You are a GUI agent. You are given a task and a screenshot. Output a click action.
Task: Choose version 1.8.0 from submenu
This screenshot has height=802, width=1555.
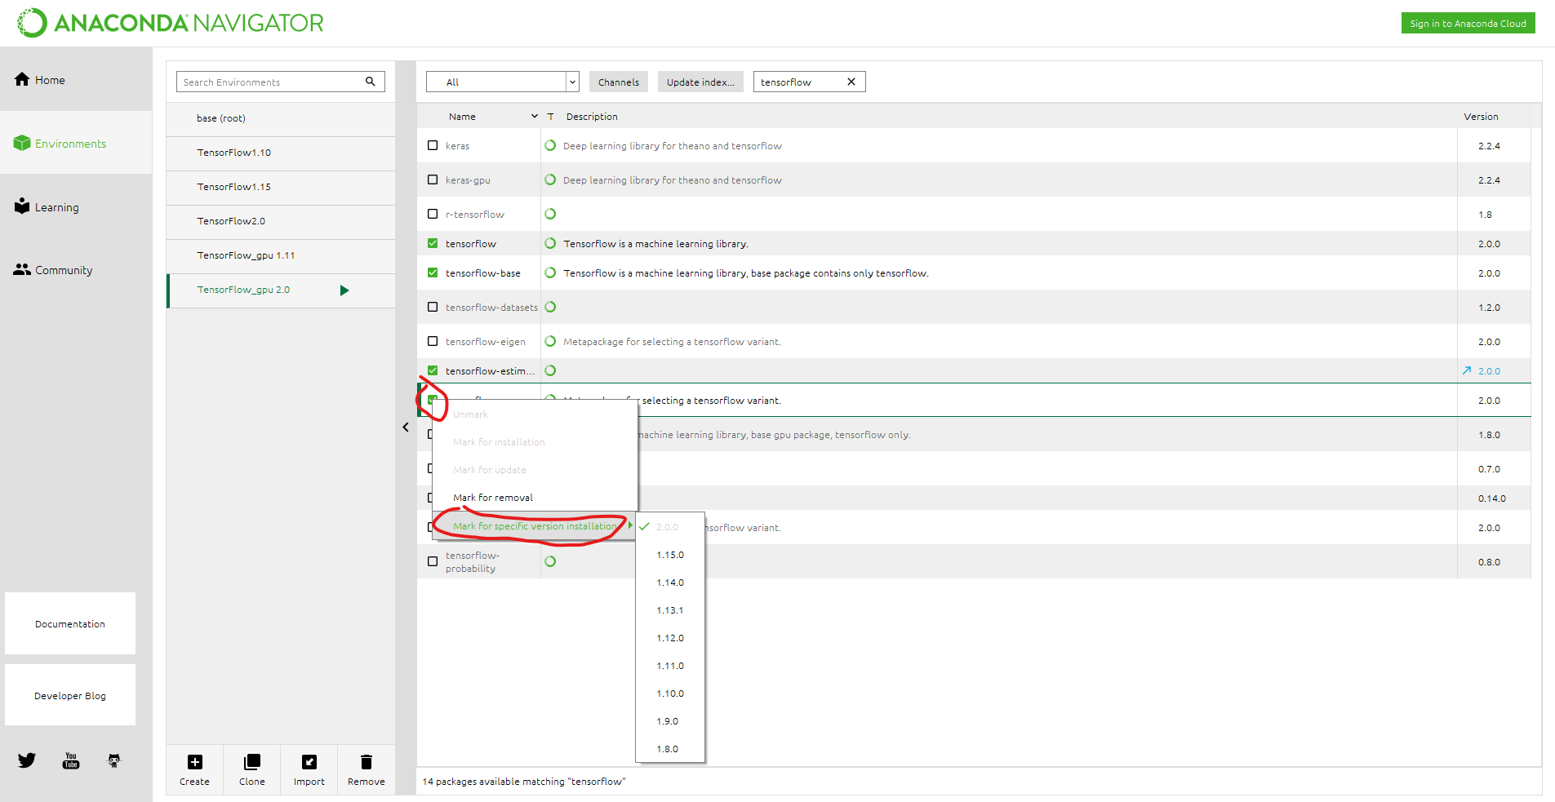[x=670, y=749]
